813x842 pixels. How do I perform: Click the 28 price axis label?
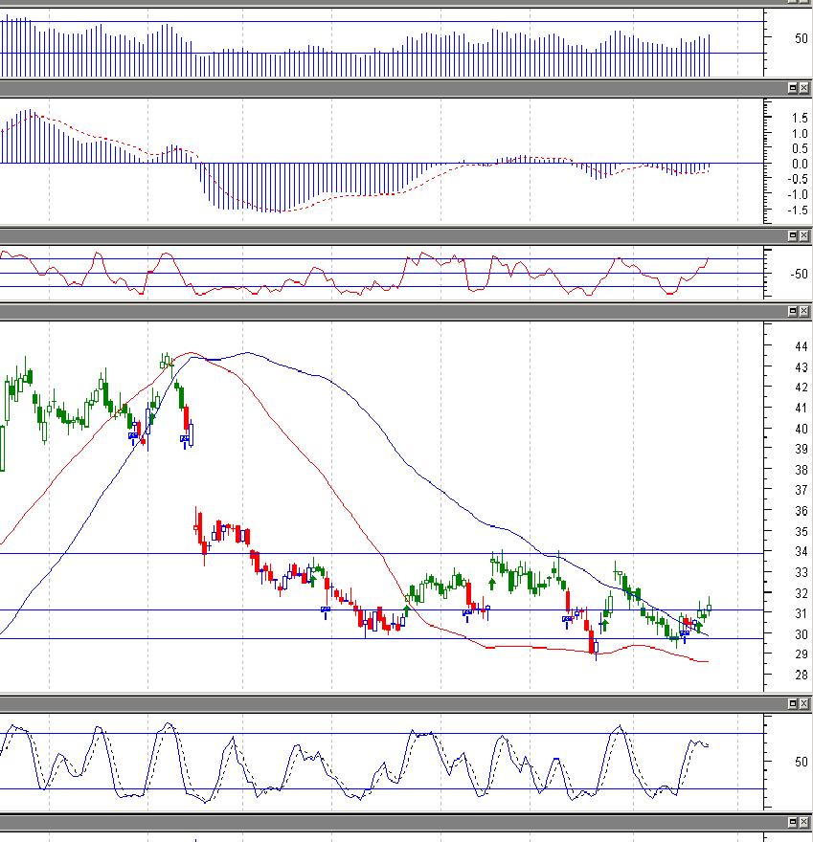click(802, 675)
